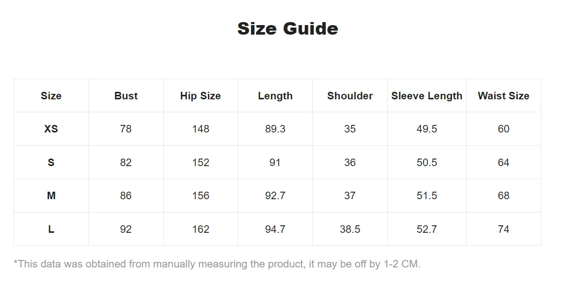The image size is (564, 285).
Task: Select the L size row label
Action: [51, 229]
